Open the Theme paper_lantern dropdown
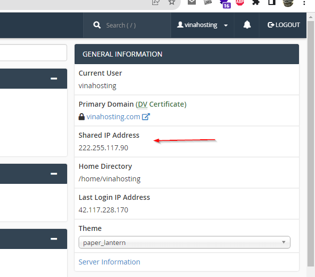The height and width of the screenshot is (277, 315). 184,242
